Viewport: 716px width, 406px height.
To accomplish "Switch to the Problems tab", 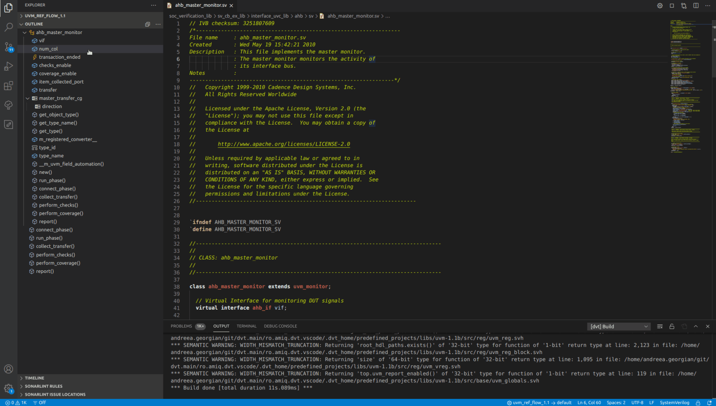I will pos(181,326).
